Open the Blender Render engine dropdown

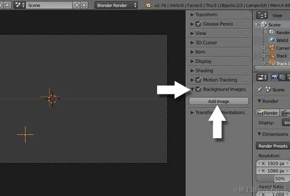coord(116,5)
